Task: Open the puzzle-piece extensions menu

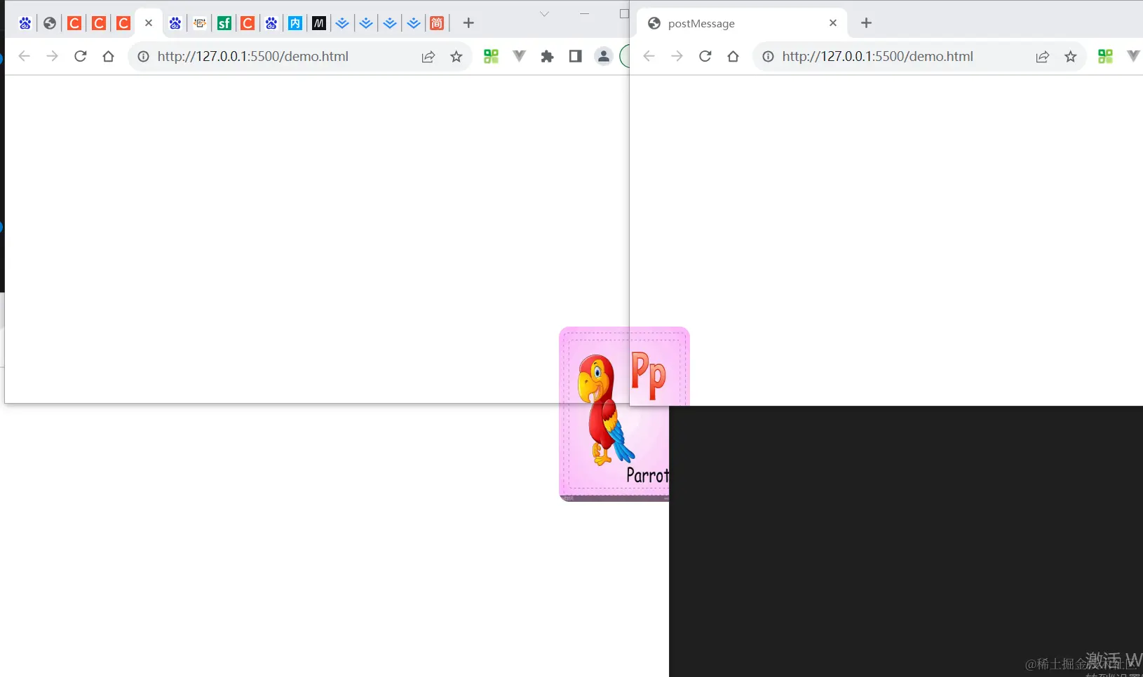Action: click(x=548, y=56)
